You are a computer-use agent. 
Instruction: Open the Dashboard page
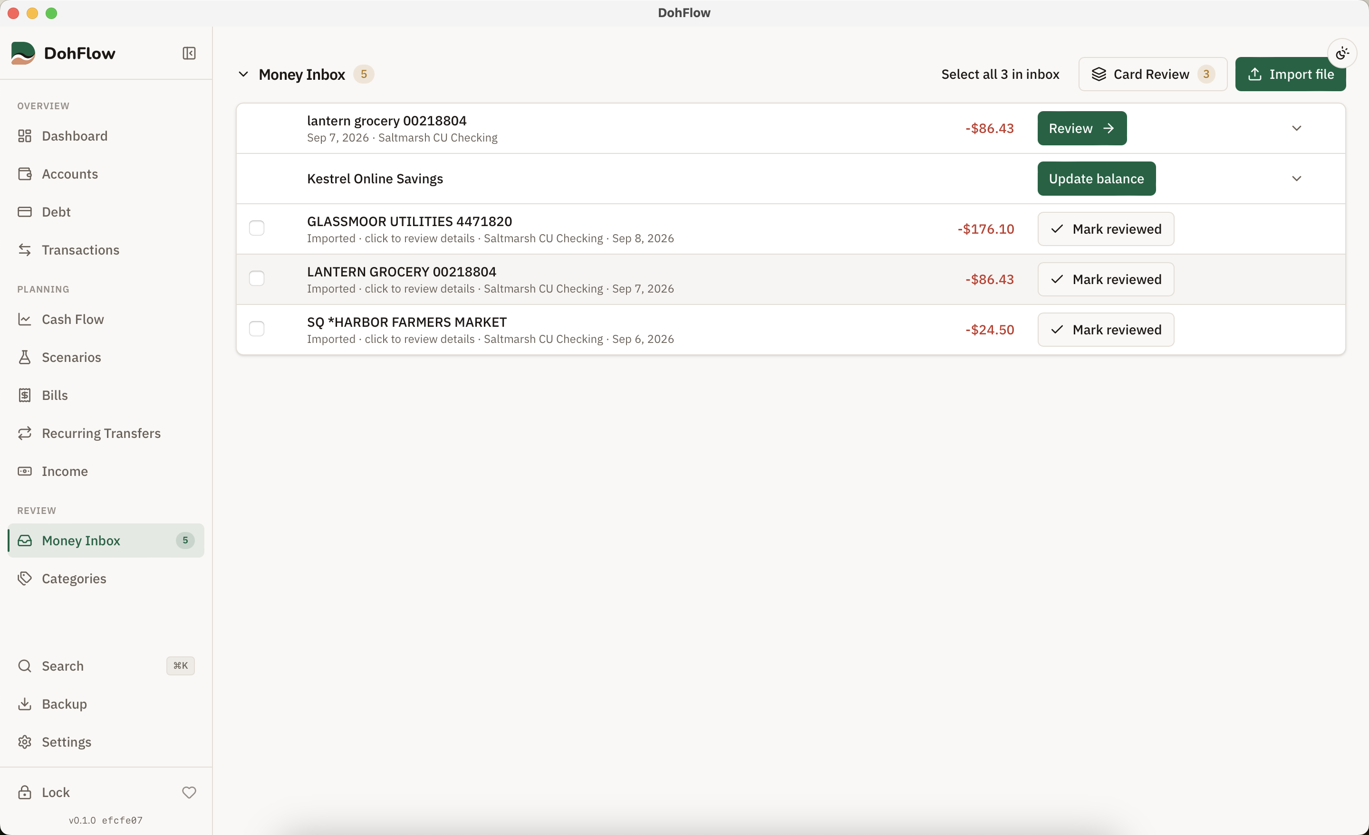point(106,136)
